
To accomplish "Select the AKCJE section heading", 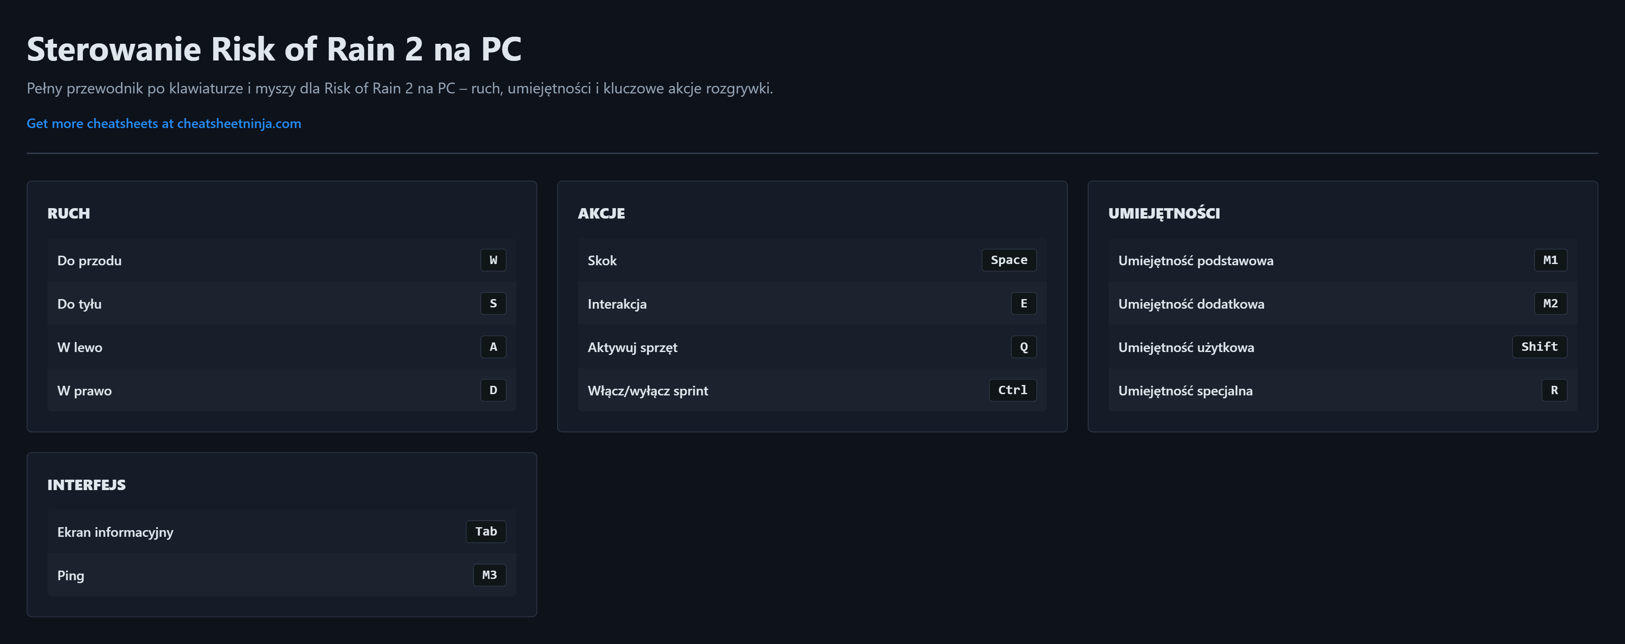I will click(x=601, y=213).
